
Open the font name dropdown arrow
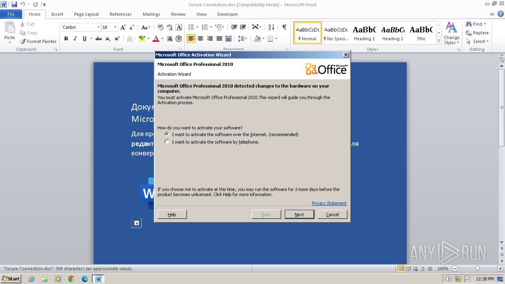tap(98, 27)
